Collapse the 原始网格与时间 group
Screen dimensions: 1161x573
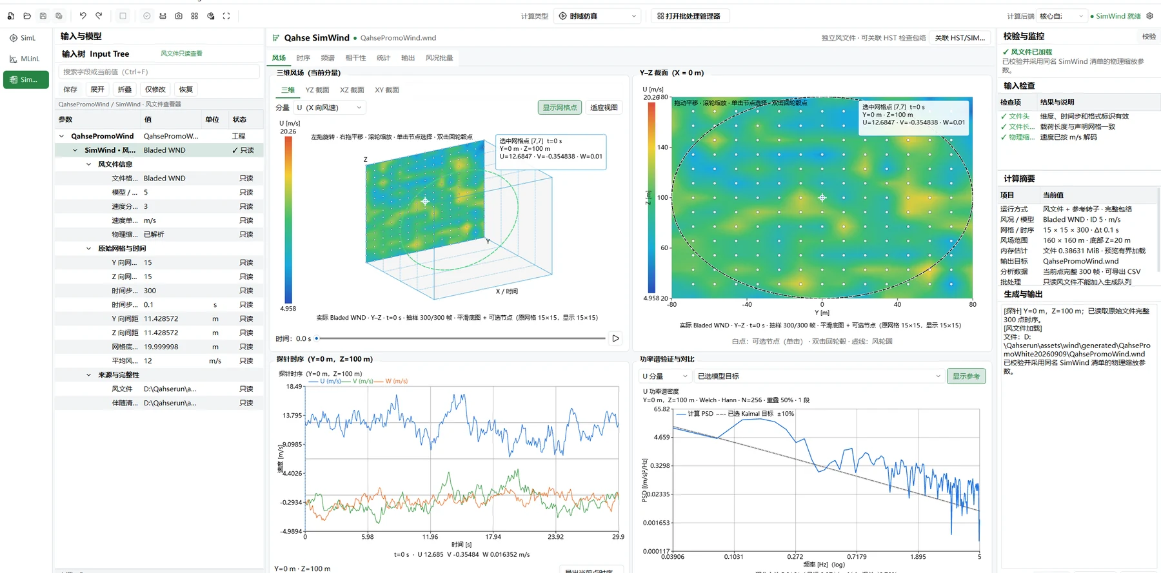89,249
